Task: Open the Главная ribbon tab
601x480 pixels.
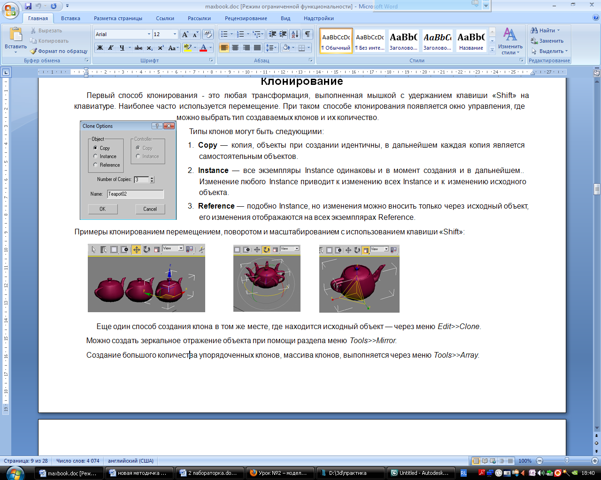Action: coord(38,18)
